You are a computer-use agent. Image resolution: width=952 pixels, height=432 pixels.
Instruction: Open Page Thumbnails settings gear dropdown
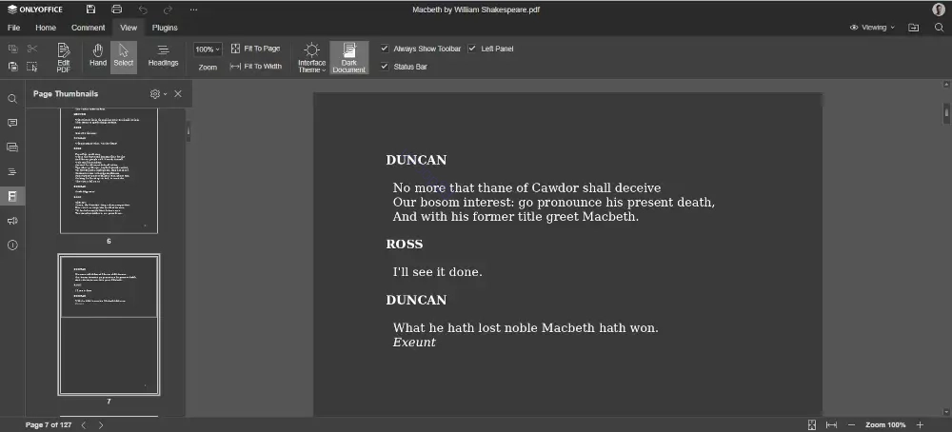158,94
